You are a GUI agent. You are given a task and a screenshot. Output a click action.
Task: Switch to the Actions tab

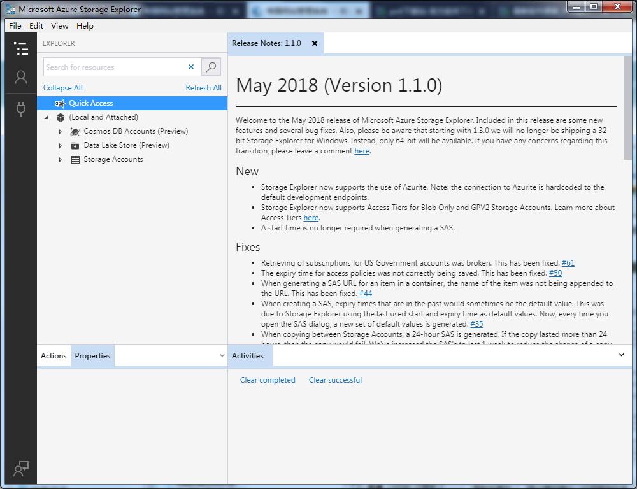(x=54, y=356)
